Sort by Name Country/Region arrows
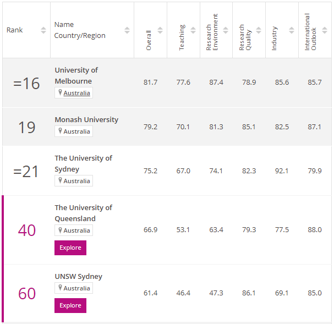Viewport: 334px width, 324px height. (x=127, y=30)
